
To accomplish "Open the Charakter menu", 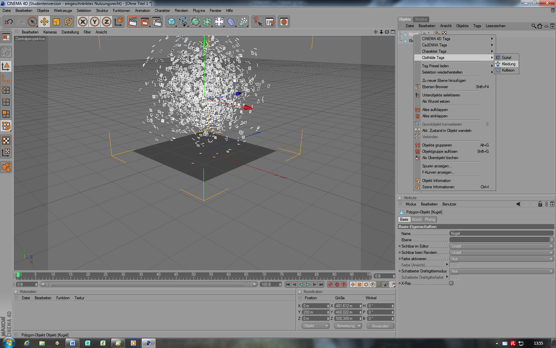I will [162, 11].
